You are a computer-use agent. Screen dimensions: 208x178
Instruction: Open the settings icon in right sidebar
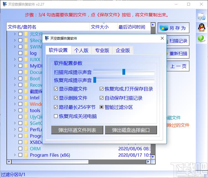point(201,16)
